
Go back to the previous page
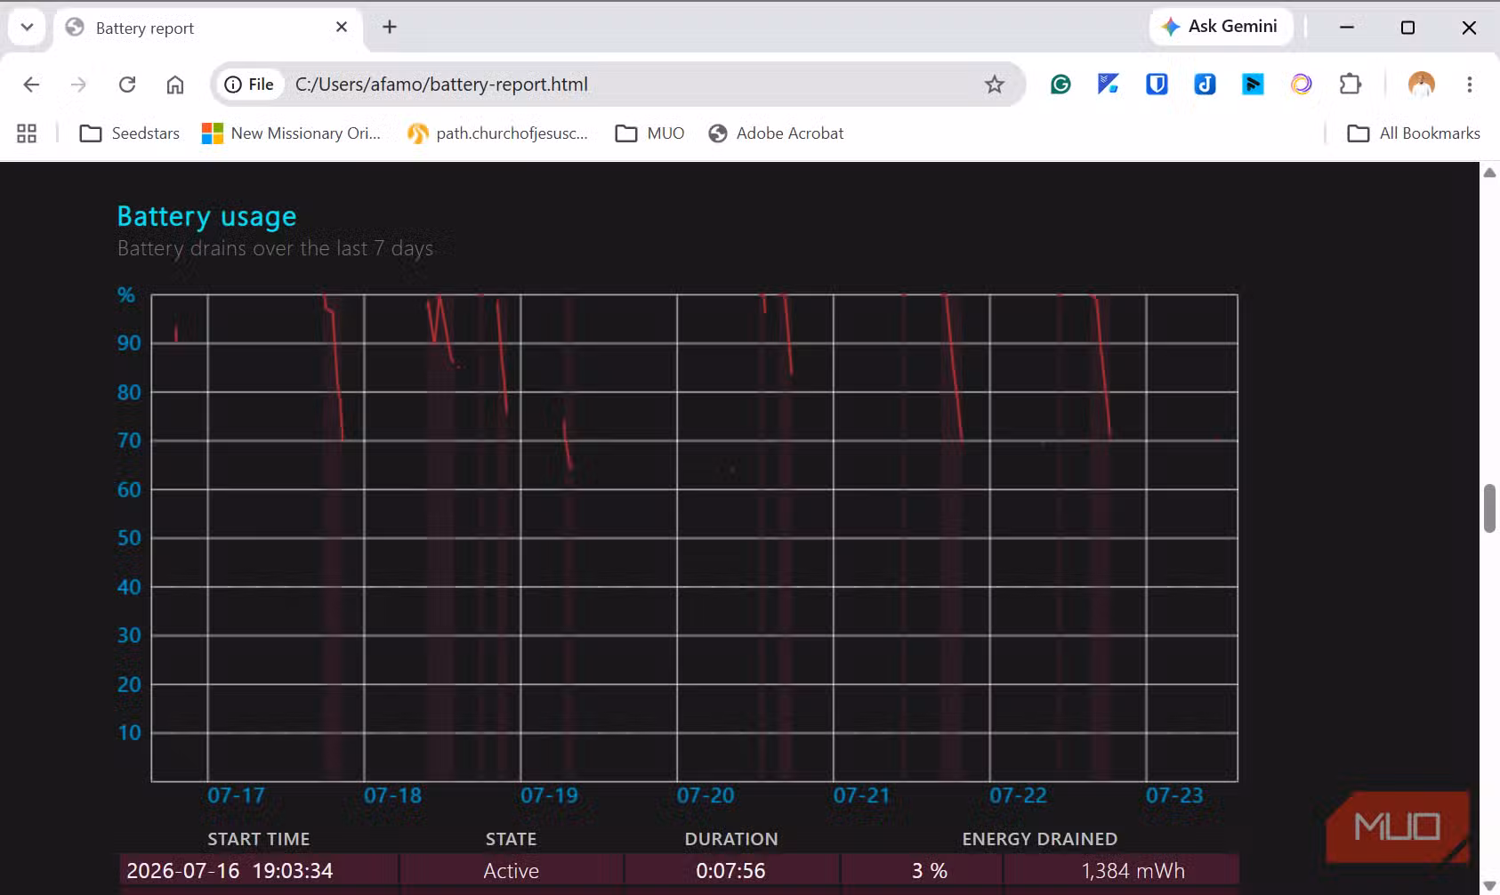pos(31,85)
